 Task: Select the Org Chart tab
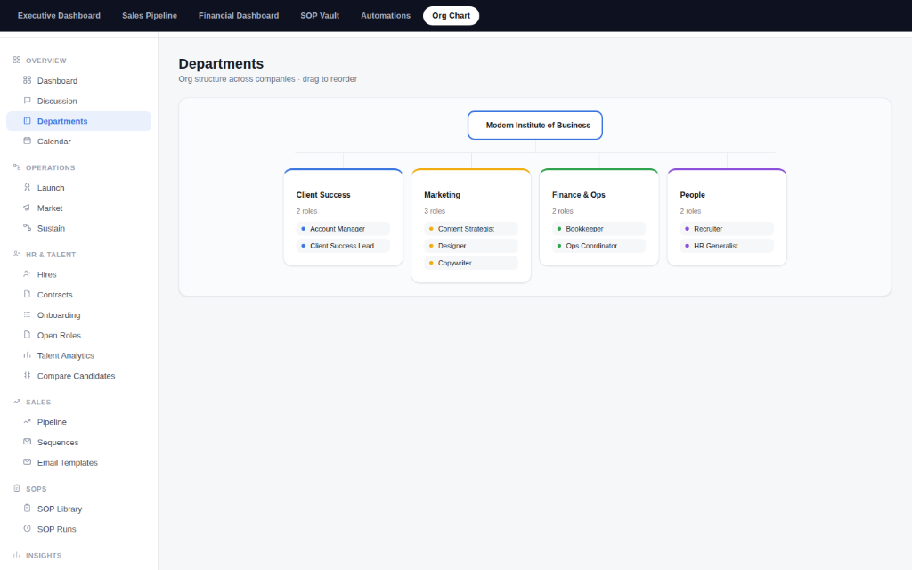(x=451, y=16)
